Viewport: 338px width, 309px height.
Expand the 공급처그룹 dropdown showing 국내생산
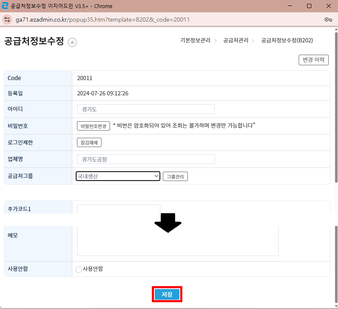(118, 176)
